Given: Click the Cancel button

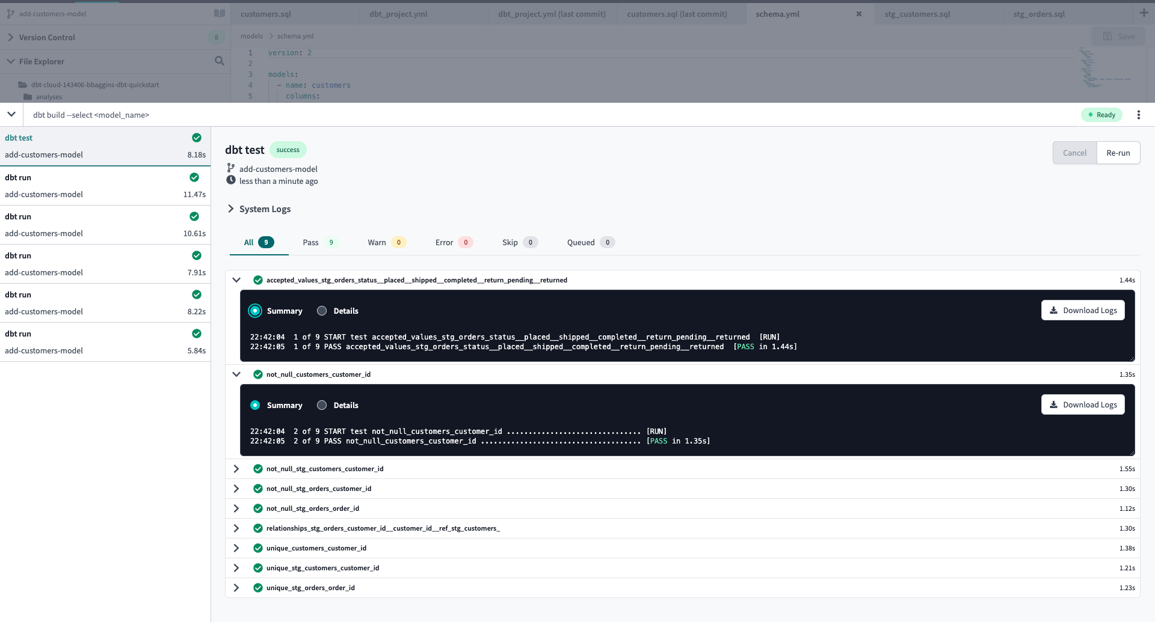Looking at the screenshot, I should [x=1075, y=153].
